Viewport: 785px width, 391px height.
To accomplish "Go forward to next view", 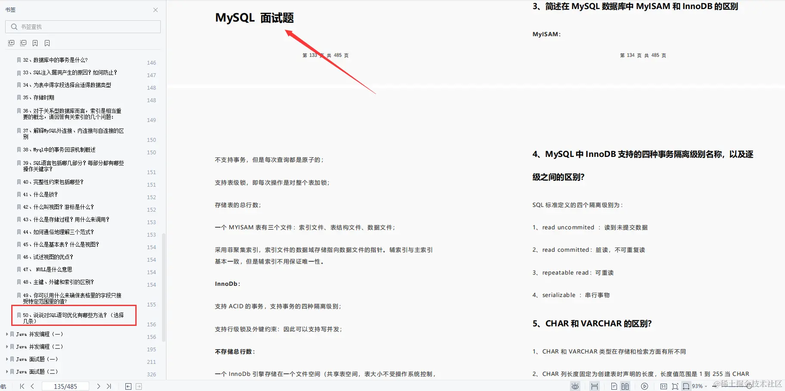I will 139,387.
